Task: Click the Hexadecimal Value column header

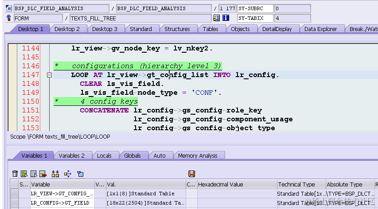Action: pyautogui.click(x=237, y=185)
